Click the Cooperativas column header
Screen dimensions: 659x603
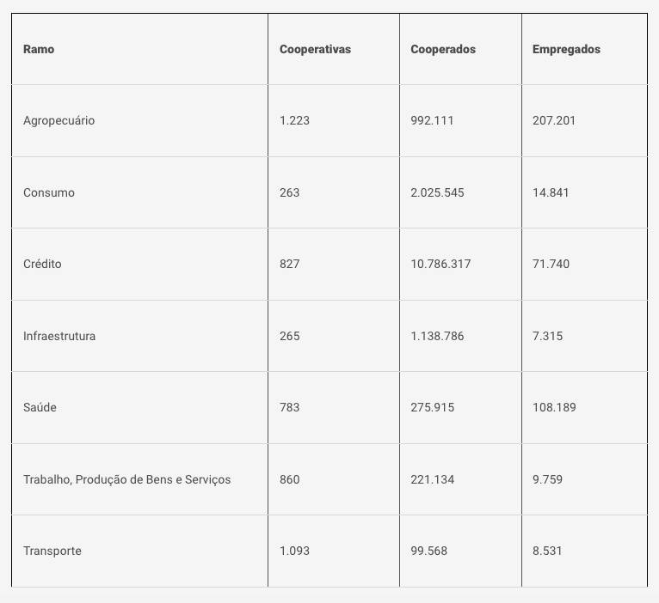click(x=315, y=49)
